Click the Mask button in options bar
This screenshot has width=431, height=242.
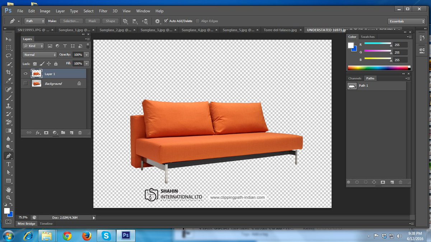click(x=92, y=21)
